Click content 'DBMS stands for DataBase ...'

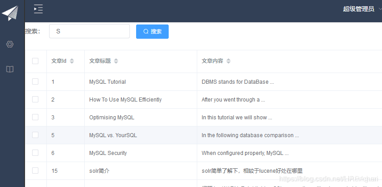(x=238, y=82)
